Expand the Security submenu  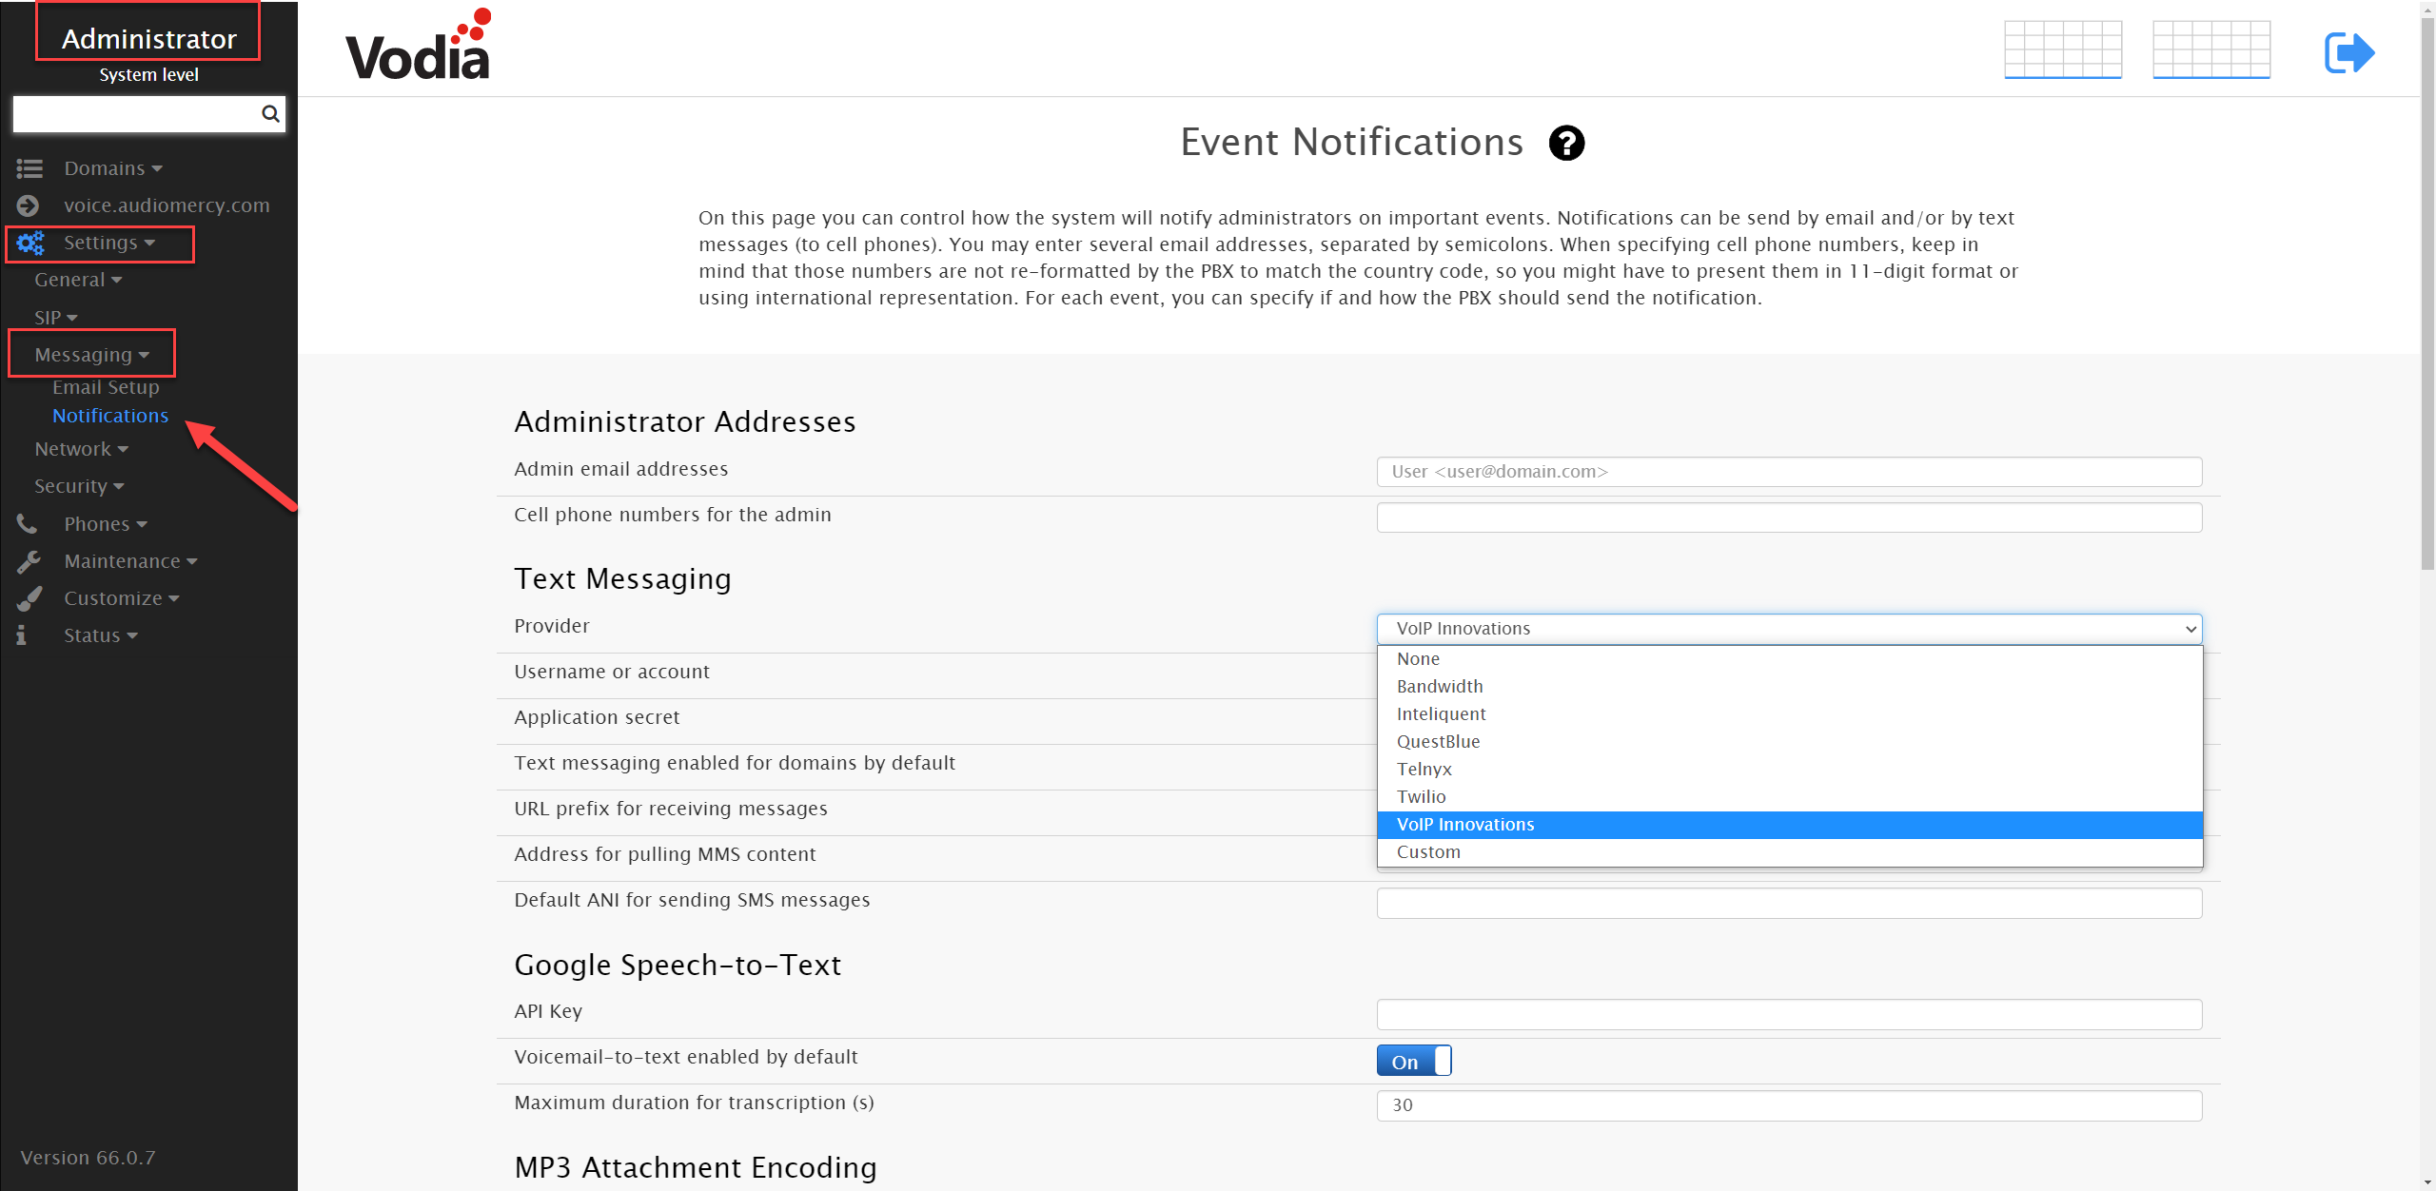click(x=79, y=486)
